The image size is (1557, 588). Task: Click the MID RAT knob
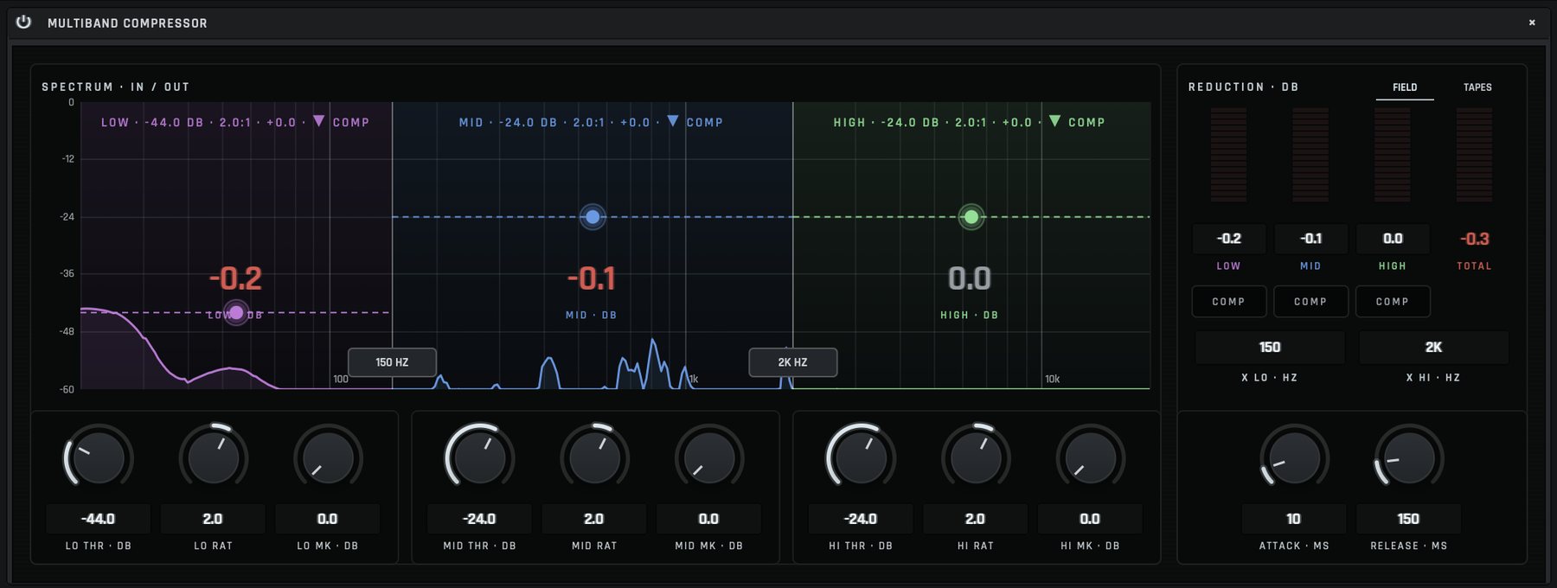click(594, 457)
